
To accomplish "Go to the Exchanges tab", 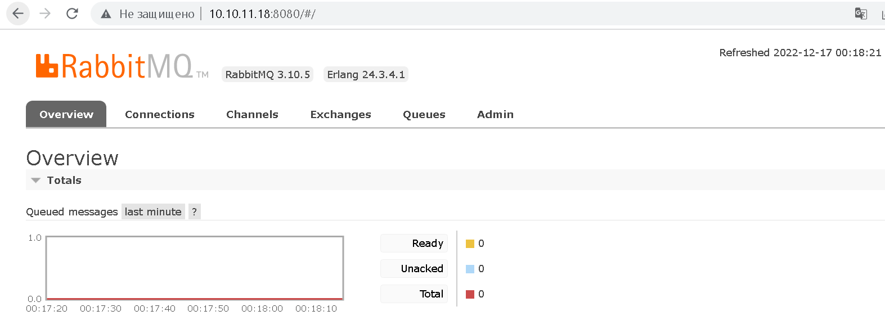I will point(340,115).
